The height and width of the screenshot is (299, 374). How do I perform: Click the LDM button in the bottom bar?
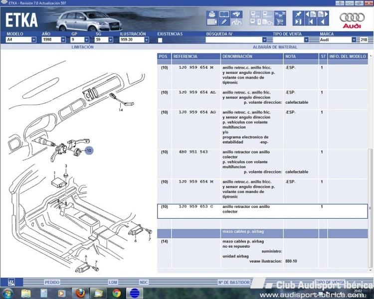click(x=113, y=283)
